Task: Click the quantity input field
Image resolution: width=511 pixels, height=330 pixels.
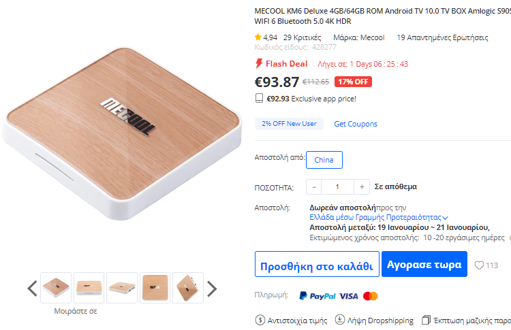Action: point(338,187)
